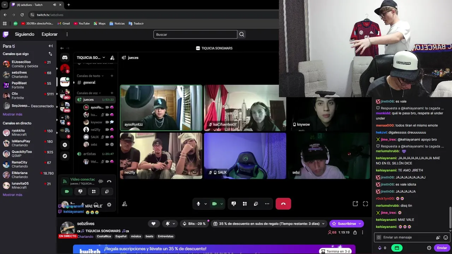Click the ayooRuntzz video tile
The image size is (452, 254).
[161, 108]
